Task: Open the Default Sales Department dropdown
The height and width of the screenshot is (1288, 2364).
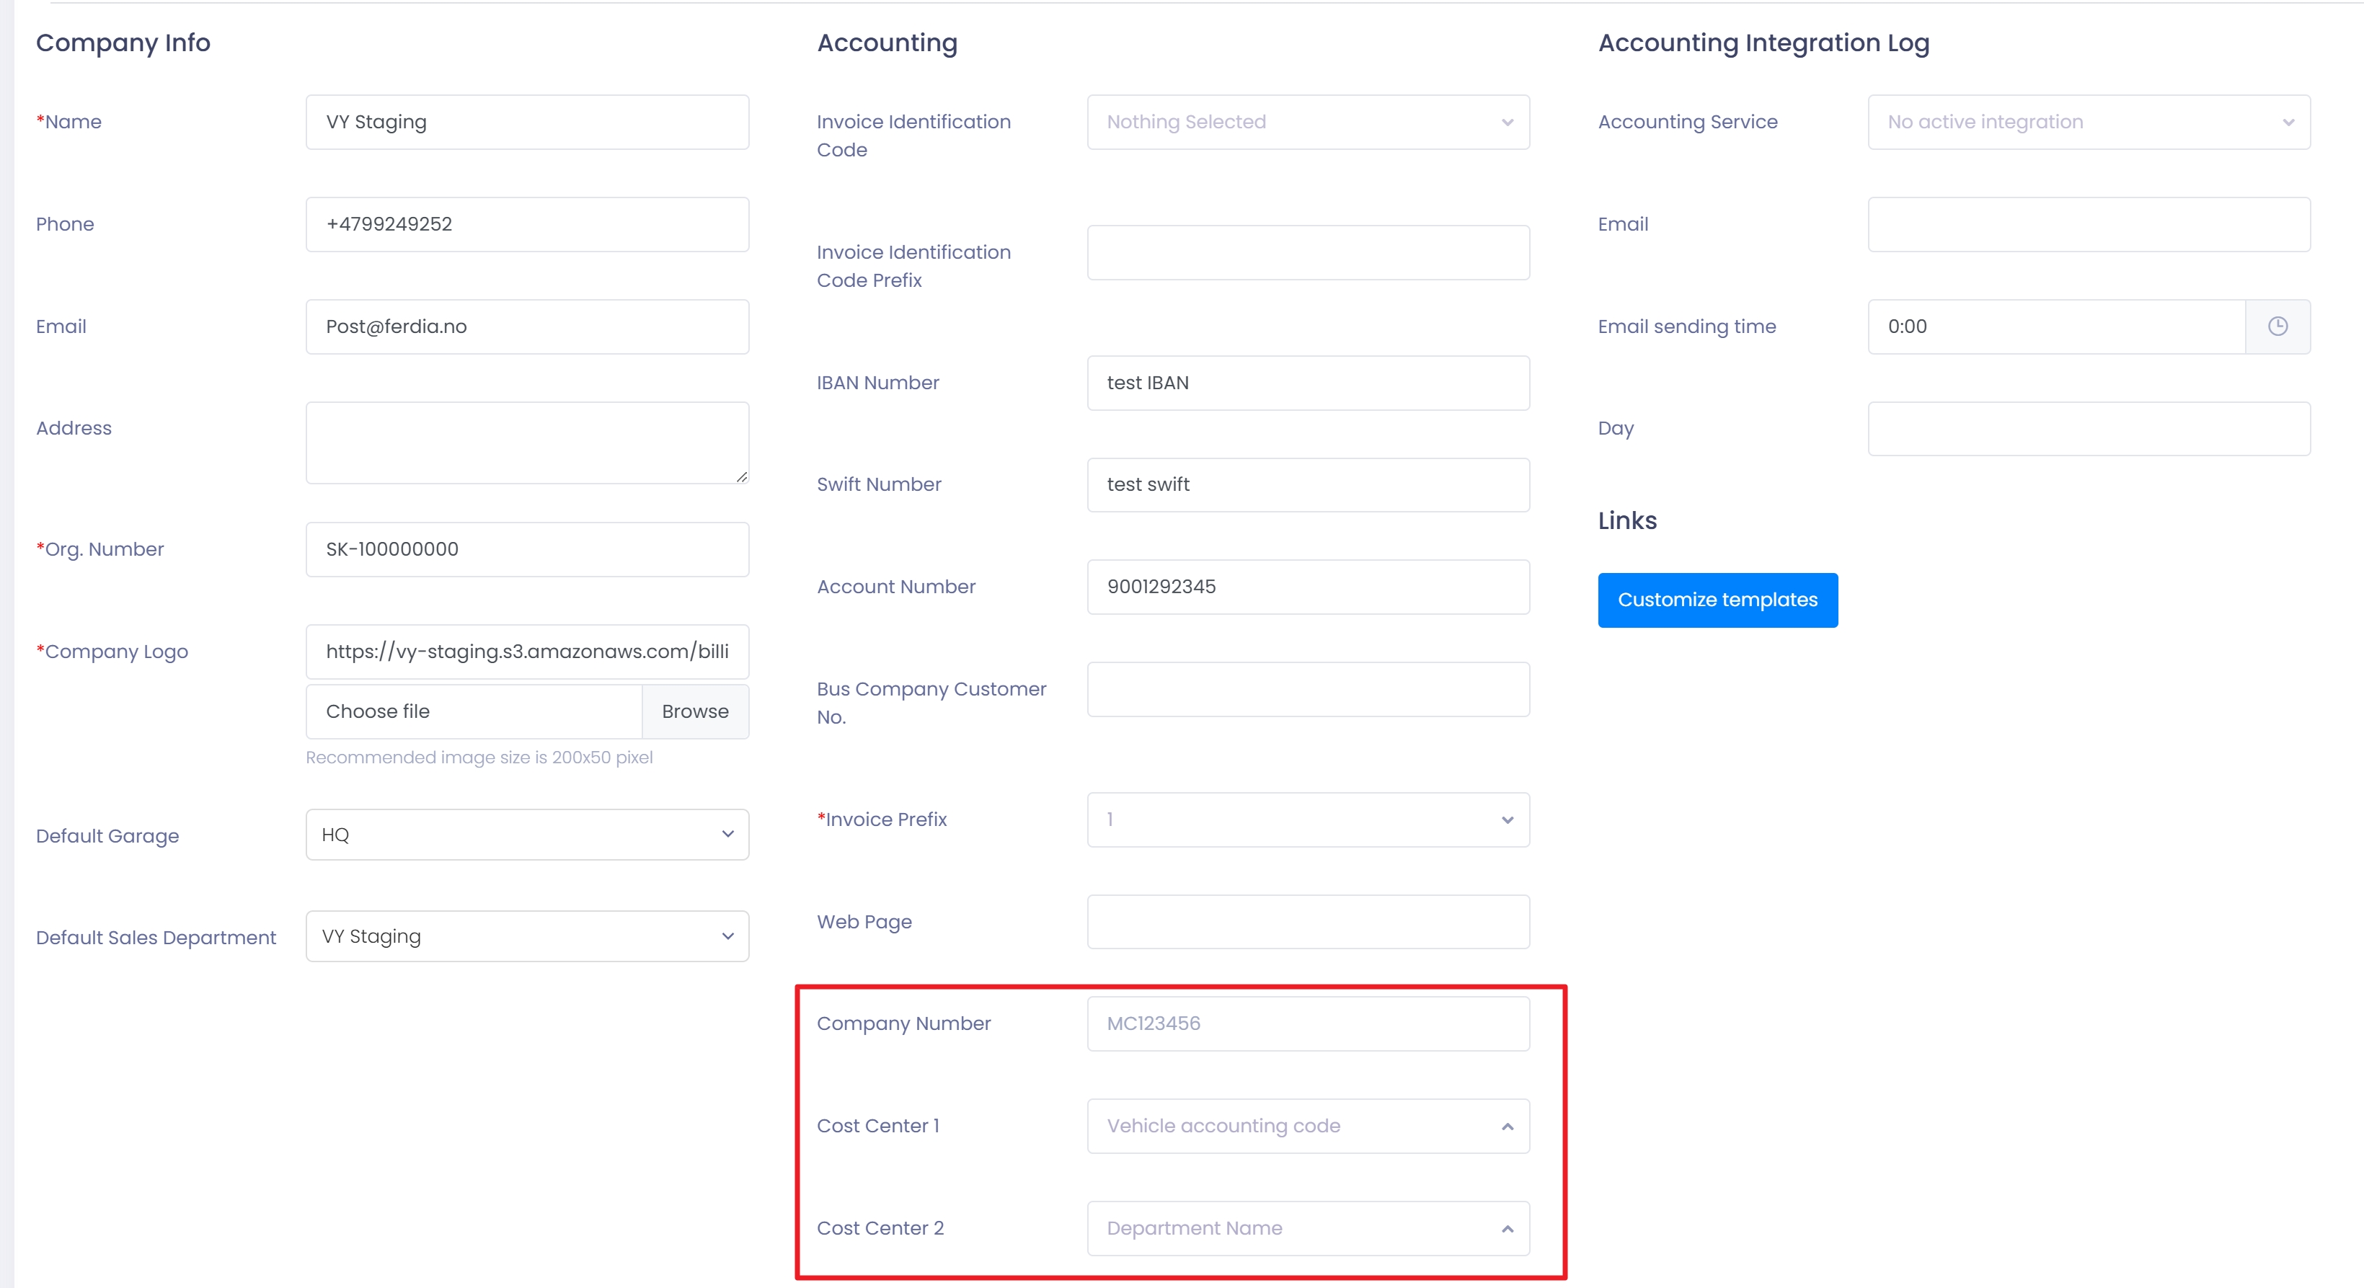Action: (x=527, y=937)
